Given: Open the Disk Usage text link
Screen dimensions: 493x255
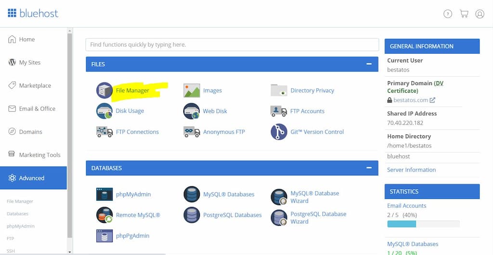Looking at the screenshot, I should click(x=130, y=111).
